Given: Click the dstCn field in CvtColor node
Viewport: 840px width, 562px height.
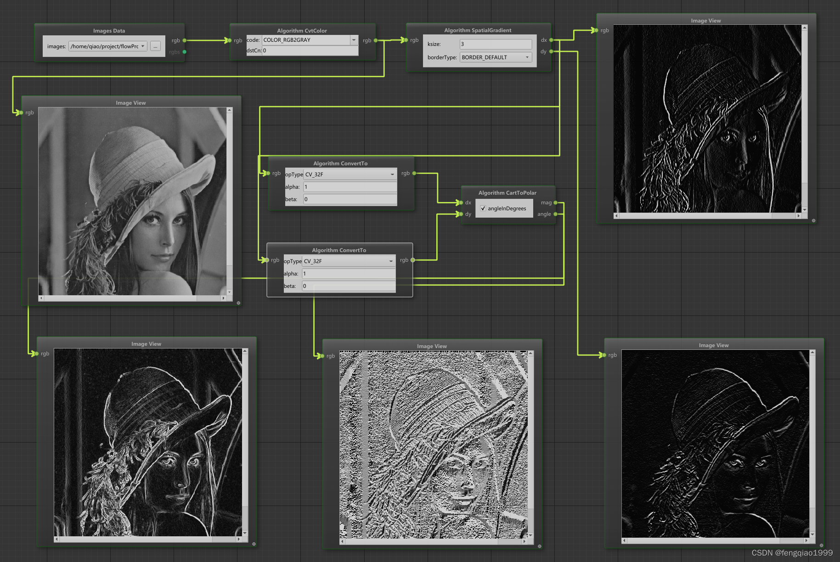Looking at the screenshot, I should [310, 51].
